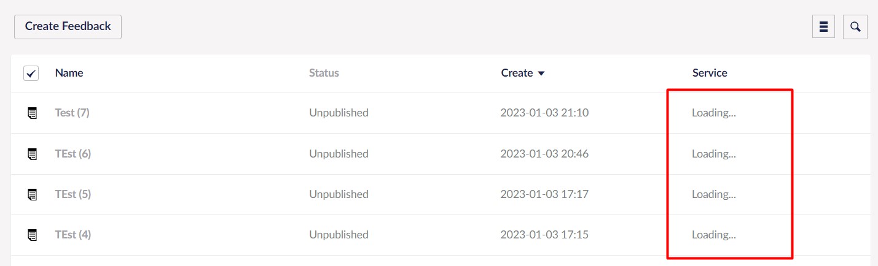
Task: Open the TEst (6) feedback item
Action: pyautogui.click(x=73, y=154)
